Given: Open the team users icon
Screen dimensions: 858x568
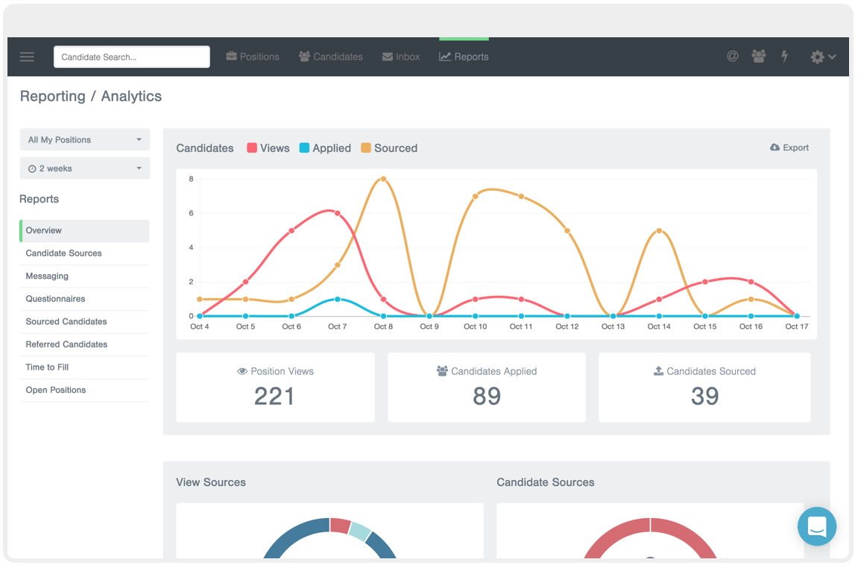Looking at the screenshot, I should coord(758,56).
